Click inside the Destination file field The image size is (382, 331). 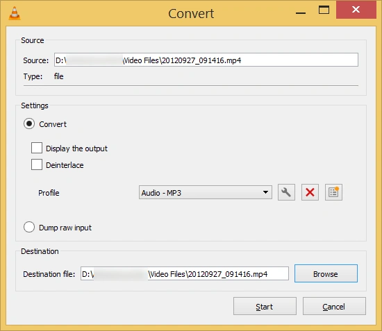(185, 273)
